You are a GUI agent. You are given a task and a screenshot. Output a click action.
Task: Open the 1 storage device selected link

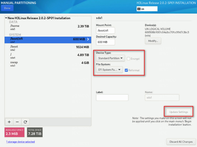coord(21,142)
